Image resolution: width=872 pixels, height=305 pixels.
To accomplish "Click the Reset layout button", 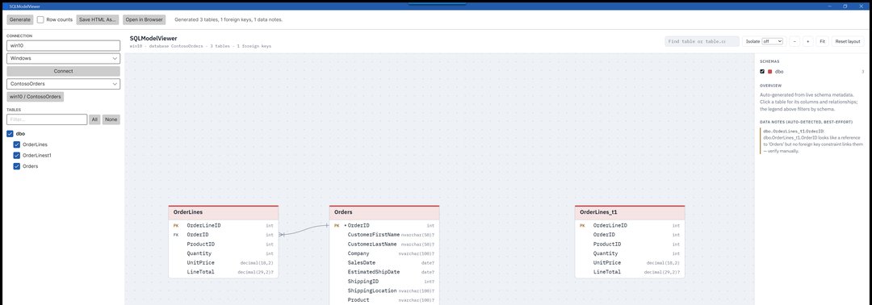I will coord(848,42).
